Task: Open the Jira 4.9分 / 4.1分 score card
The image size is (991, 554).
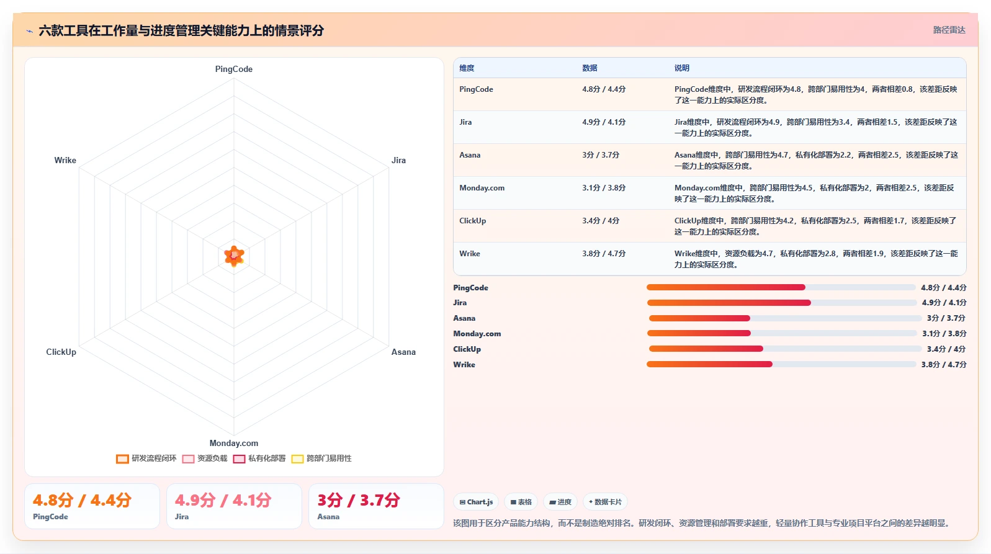Action: (x=234, y=506)
